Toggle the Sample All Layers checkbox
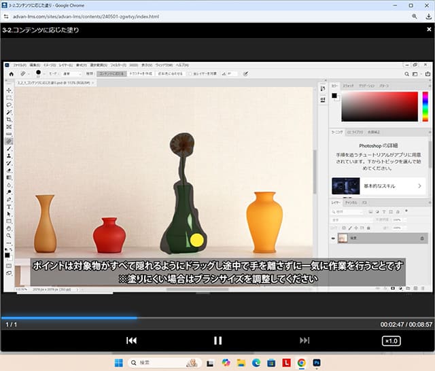This screenshot has width=435, height=371. coord(190,74)
